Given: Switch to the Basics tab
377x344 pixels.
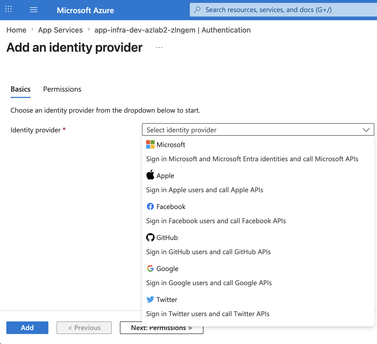Looking at the screenshot, I should click(x=21, y=89).
